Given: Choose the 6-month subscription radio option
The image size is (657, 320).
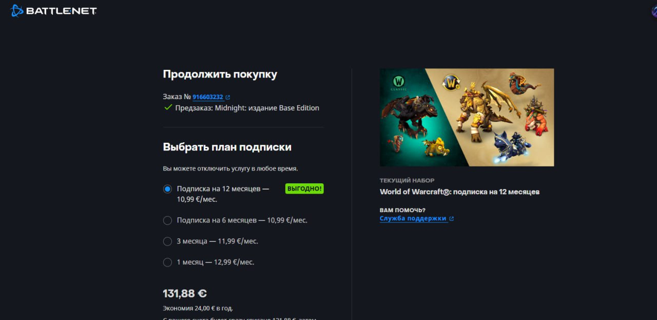Looking at the screenshot, I should pos(167,220).
